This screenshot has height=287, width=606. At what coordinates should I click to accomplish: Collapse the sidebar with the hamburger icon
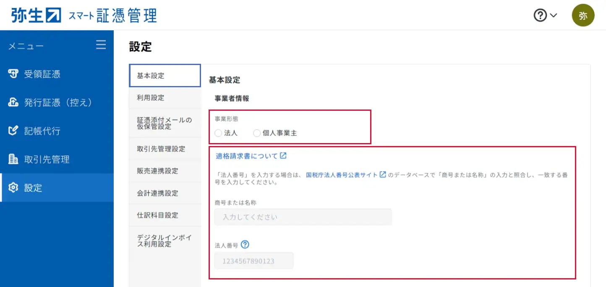[x=101, y=45]
